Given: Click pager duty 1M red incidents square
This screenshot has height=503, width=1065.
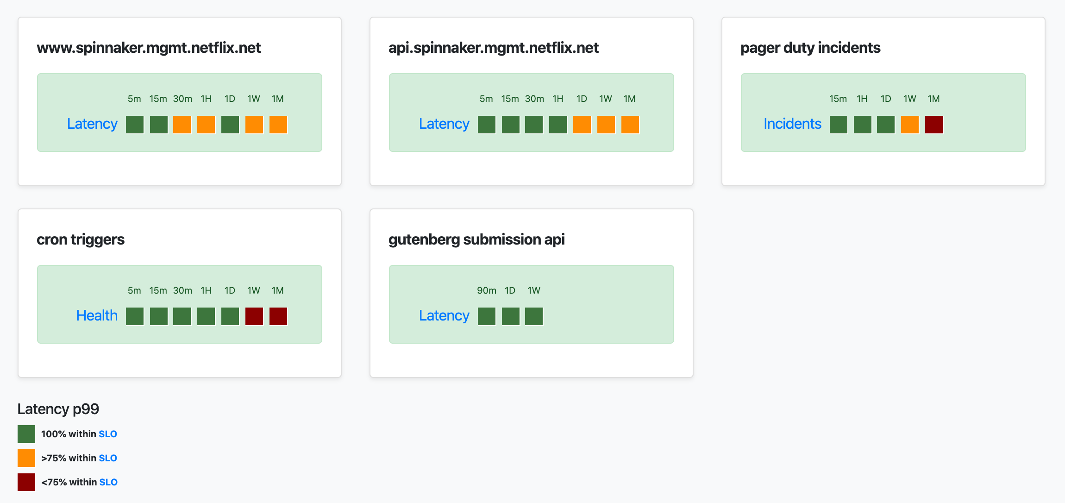Looking at the screenshot, I should click(934, 125).
